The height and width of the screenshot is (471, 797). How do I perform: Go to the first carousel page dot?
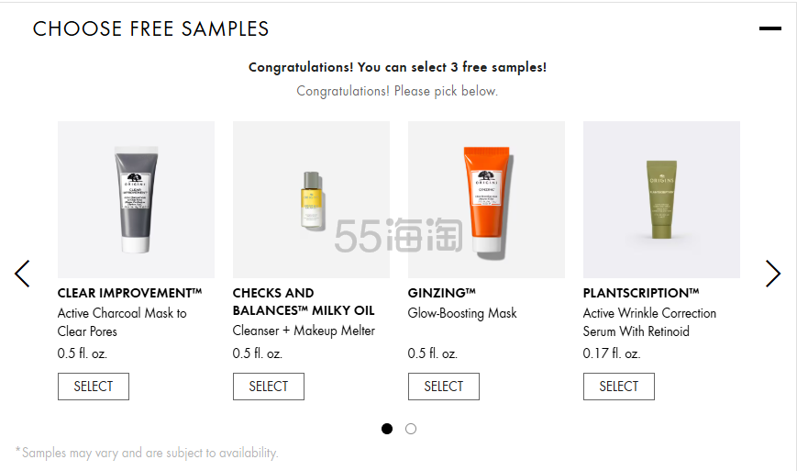pos(387,429)
